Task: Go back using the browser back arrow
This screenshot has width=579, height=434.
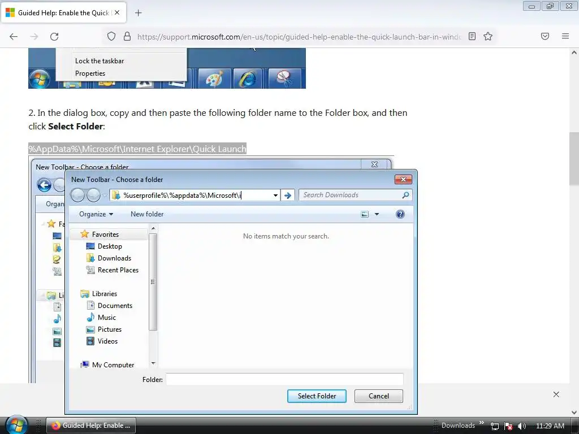Action: (x=14, y=37)
